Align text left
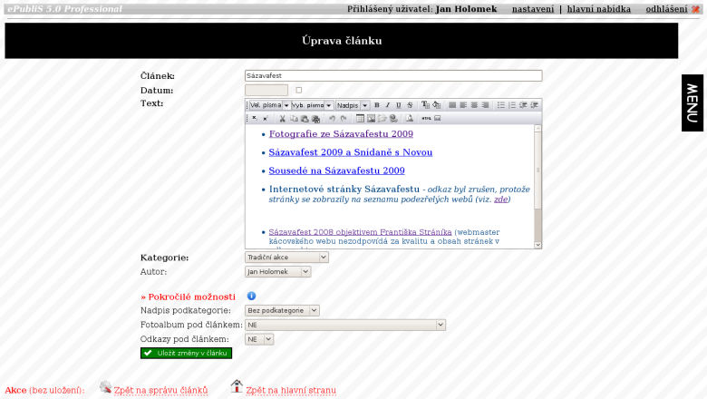The width and height of the screenshot is (707, 399). (463, 105)
